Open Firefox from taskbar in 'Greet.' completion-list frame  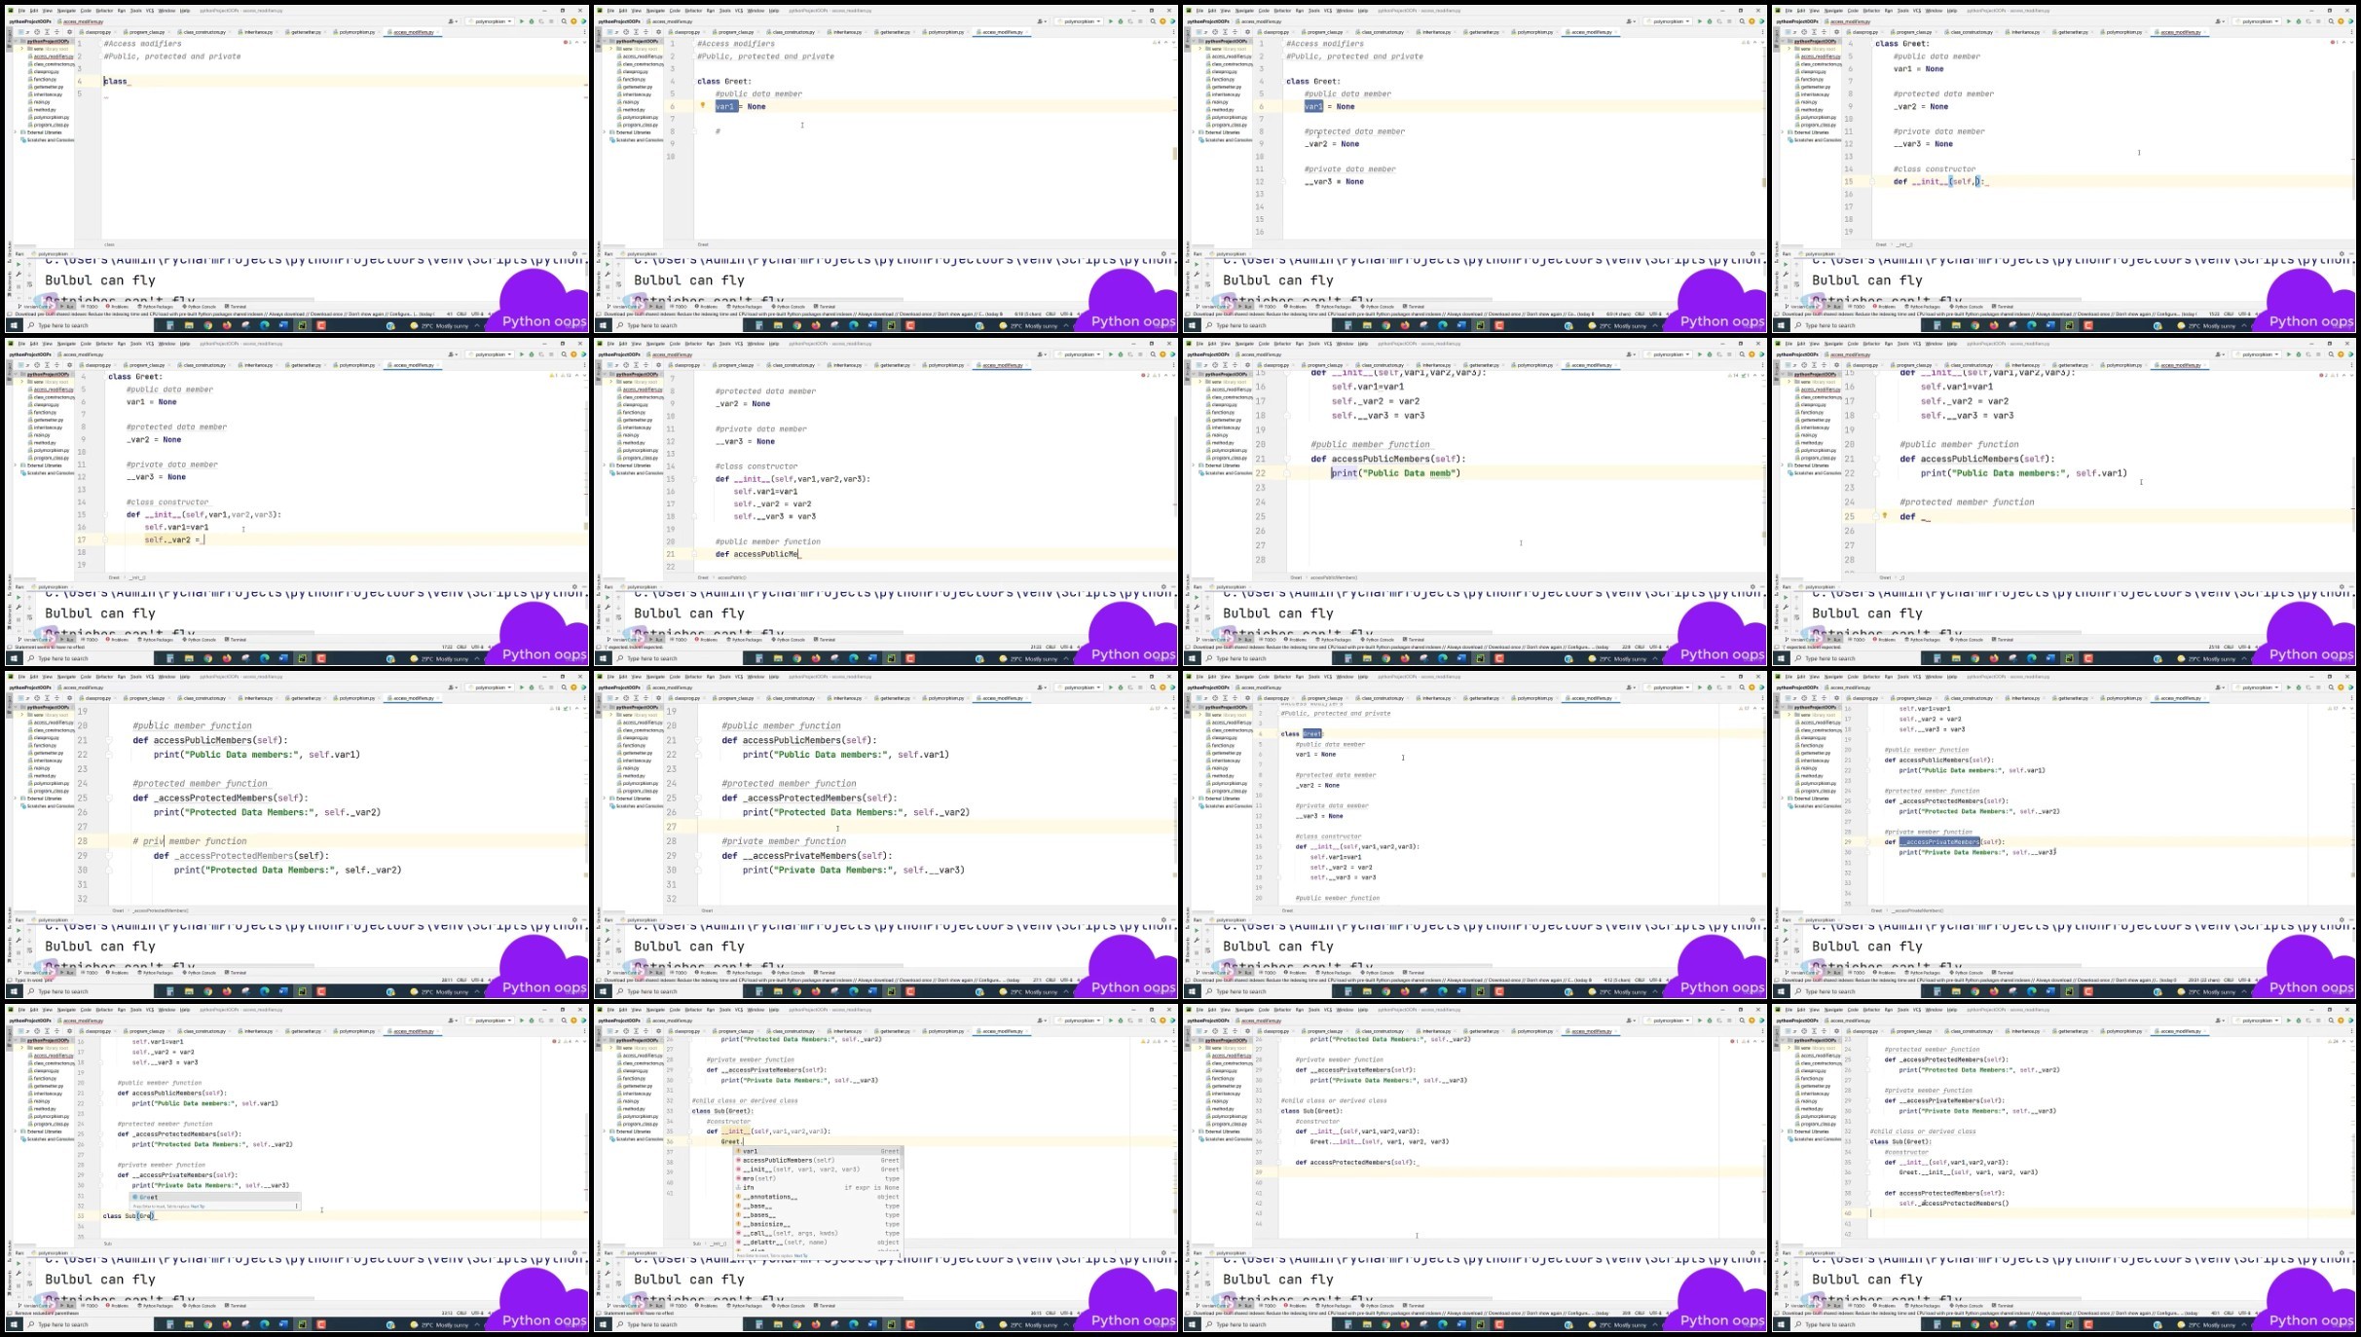pyautogui.click(x=816, y=1324)
